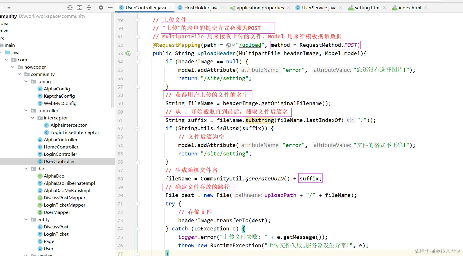Select LoginTicketMapper interface in tree
The image size is (463, 256).
(x=64, y=205)
